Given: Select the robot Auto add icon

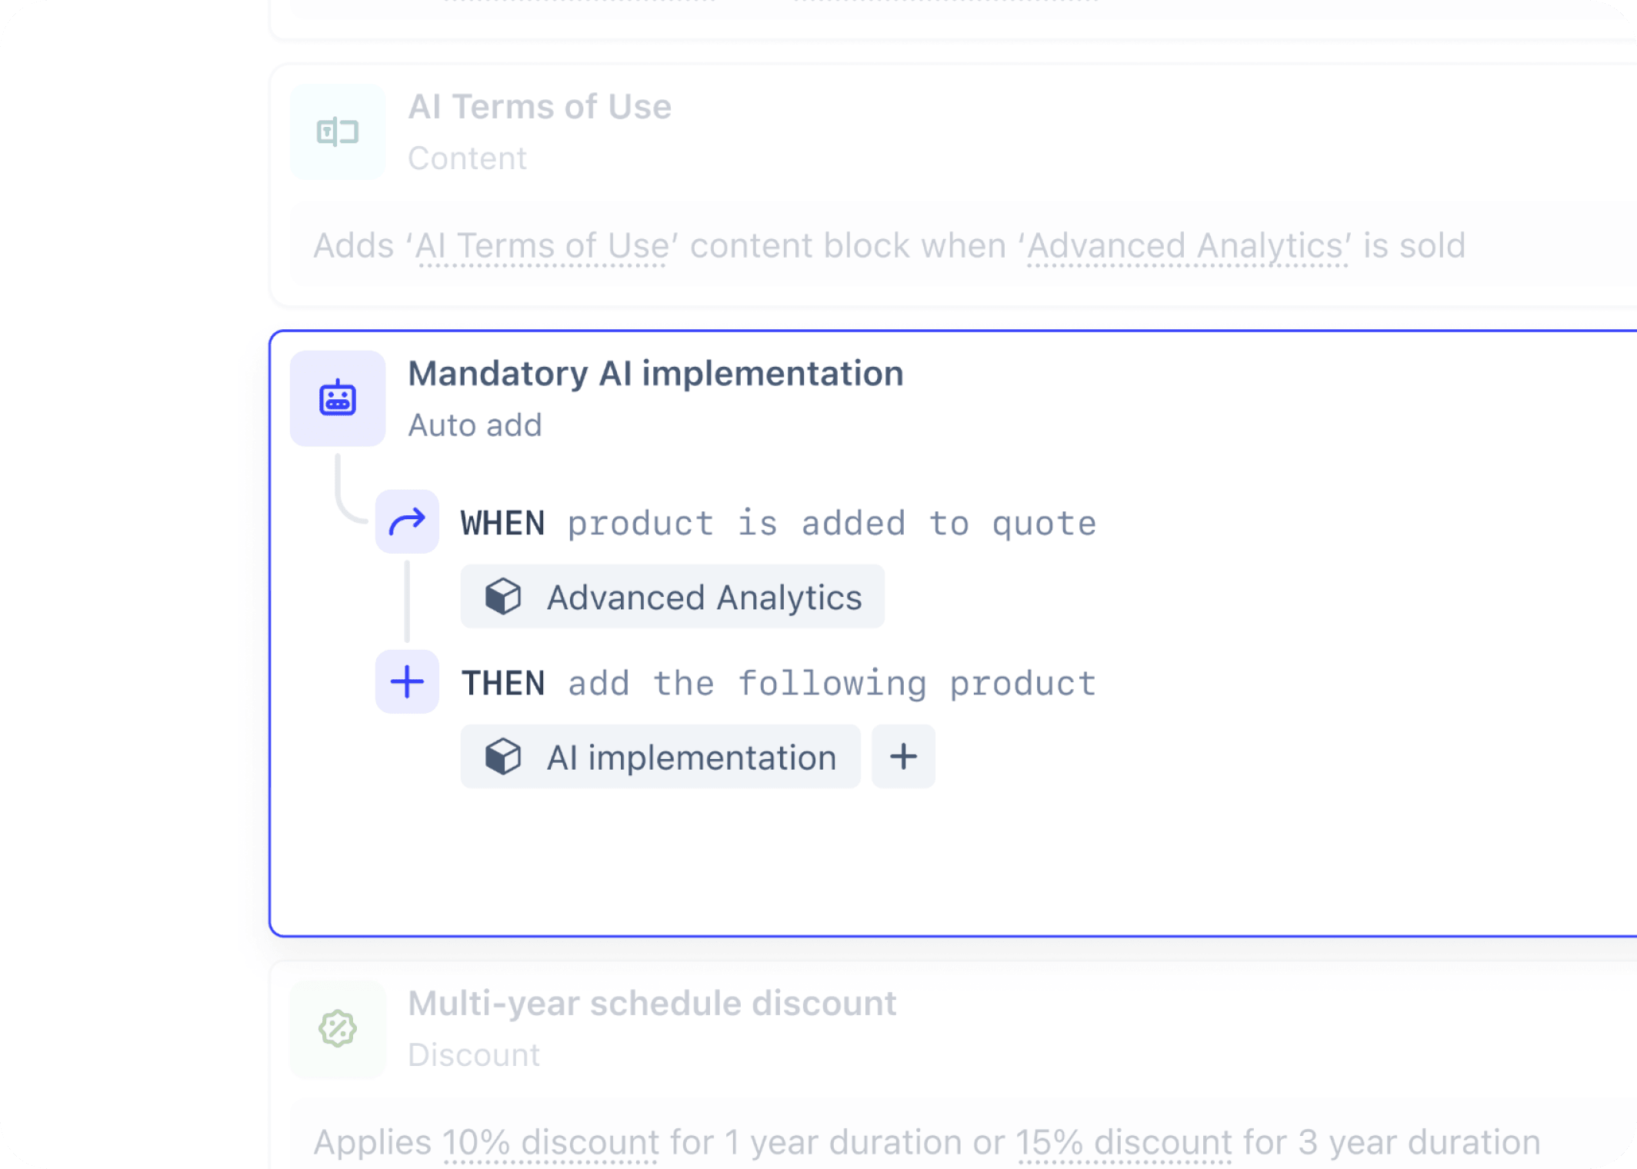Looking at the screenshot, I should click(336, 397).
